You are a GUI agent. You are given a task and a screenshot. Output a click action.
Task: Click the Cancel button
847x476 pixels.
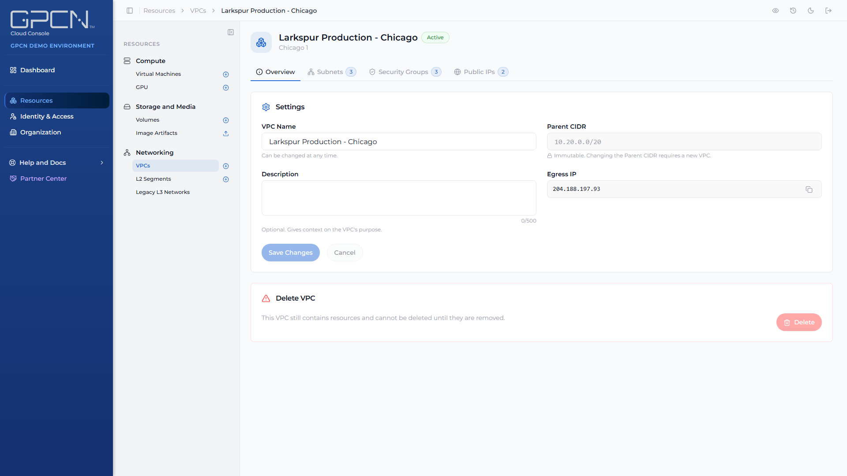coord(345,253)
